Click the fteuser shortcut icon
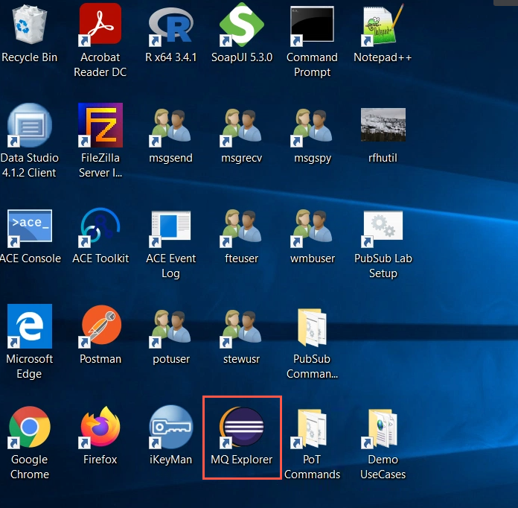This screenshot has width=518, height=508. point(241,227)
